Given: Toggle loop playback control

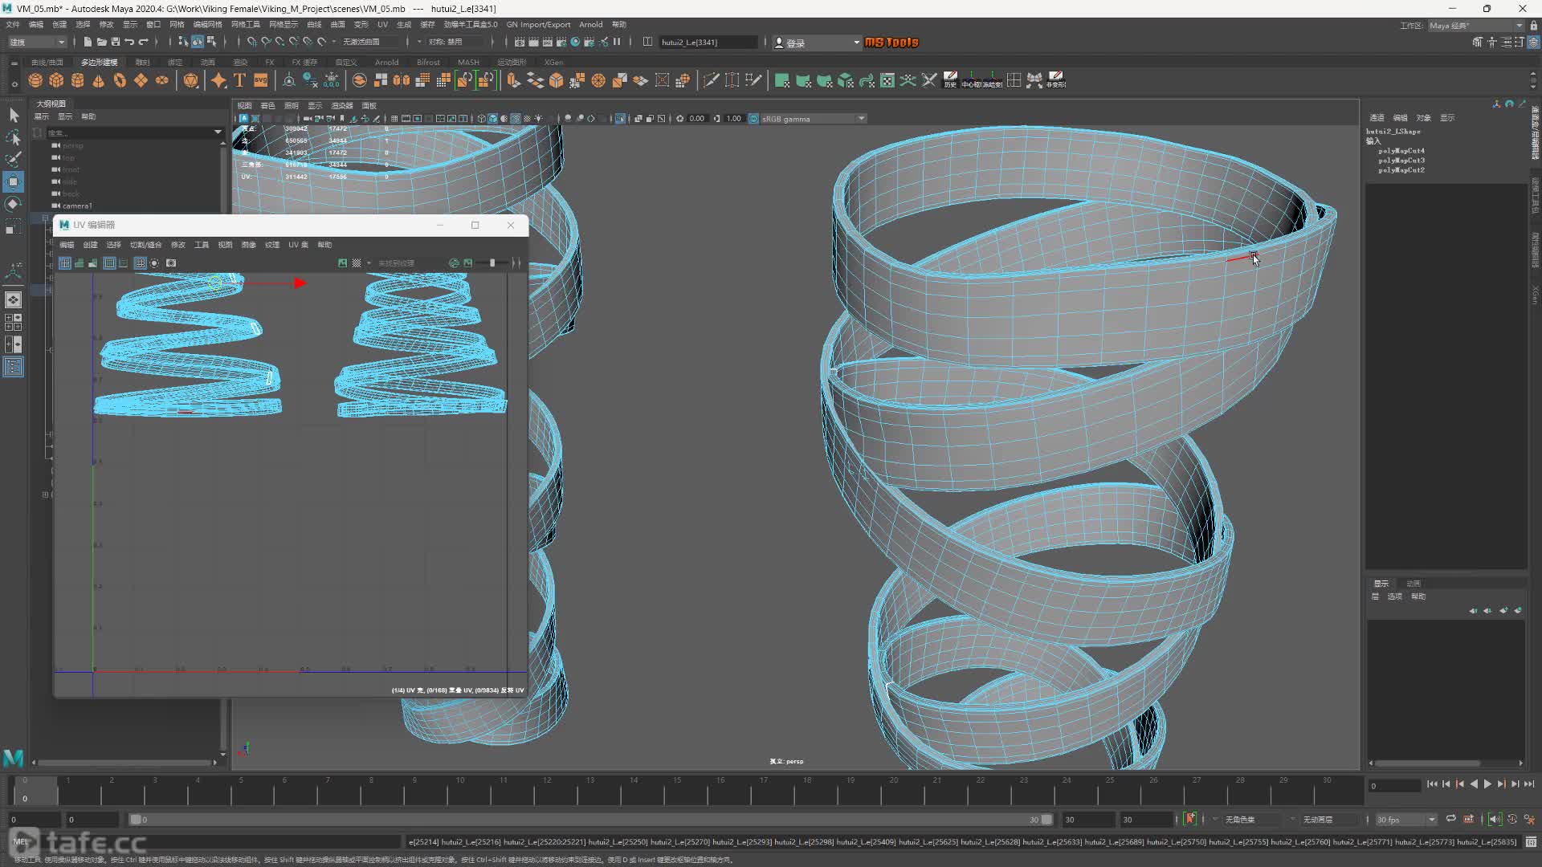Looking at the screenshot, I should pyautogui.click(x=1450, y=819).
